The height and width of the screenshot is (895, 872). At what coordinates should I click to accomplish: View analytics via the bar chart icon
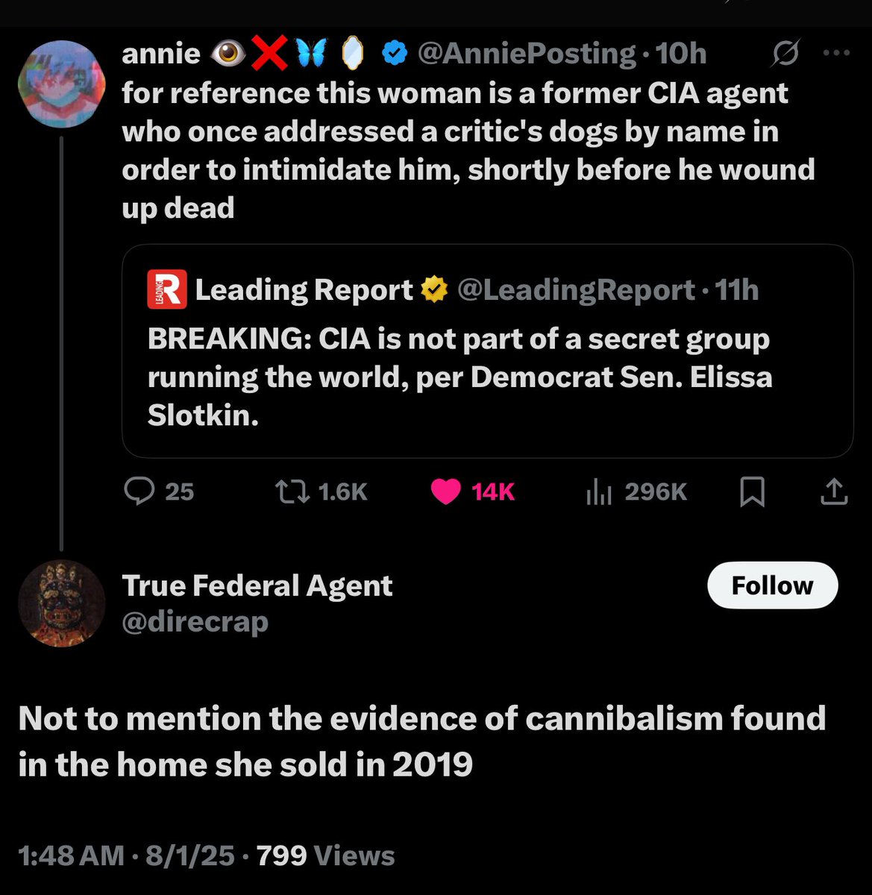pos(599,492)
